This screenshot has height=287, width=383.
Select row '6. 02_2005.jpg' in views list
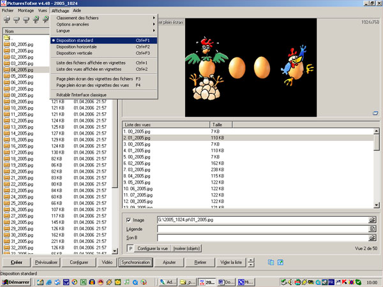(248, 163)
